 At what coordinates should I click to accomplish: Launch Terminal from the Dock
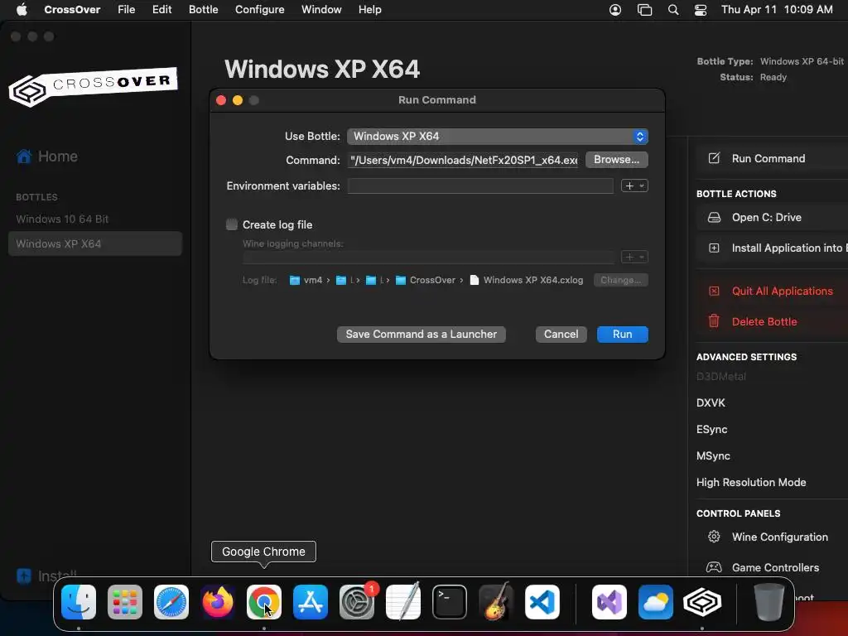pyautogui.click(x=450, y=602)
